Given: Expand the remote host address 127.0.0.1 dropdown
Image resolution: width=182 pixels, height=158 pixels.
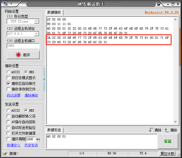Looking at the screenshot, I should 37,34.
